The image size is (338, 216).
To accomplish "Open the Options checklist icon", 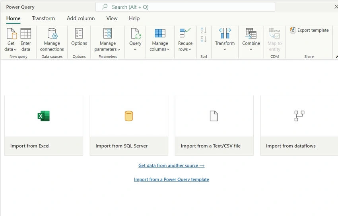I will pos(79,33).
